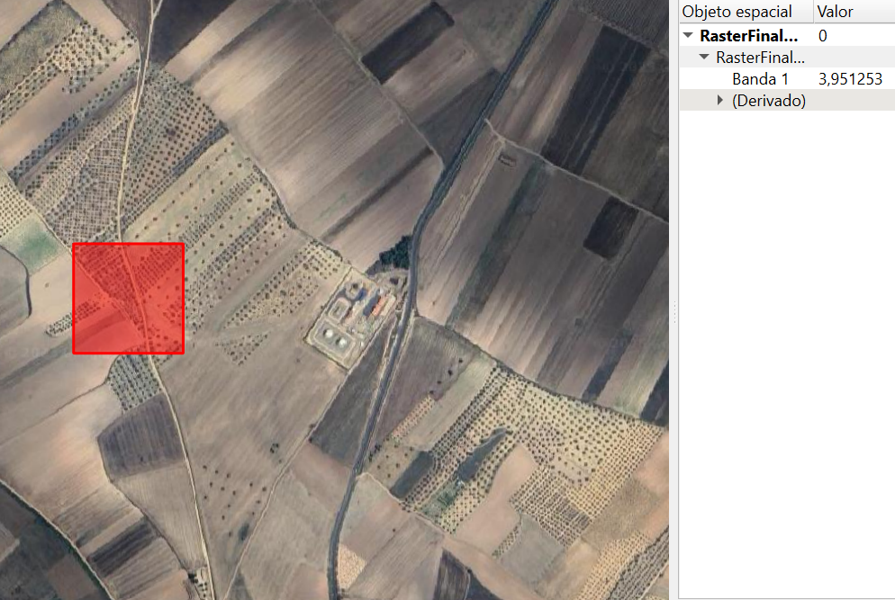
Task: Click the red highlighted square on the map
Action: coord(128,298)
